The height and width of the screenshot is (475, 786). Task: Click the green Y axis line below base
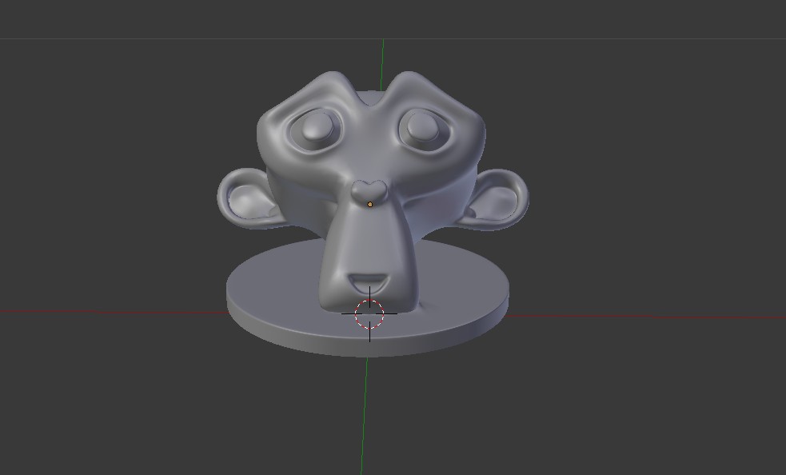coord(364,416)
